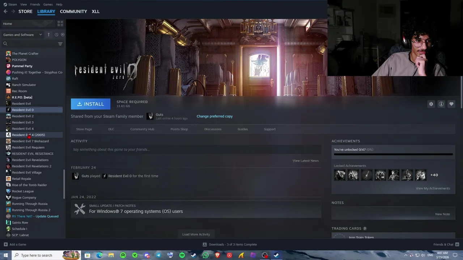Open Microsoft Edge from the taskbar
463x260 pixels.
[99, 255]
